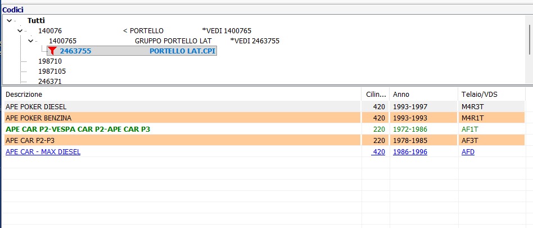The image size is (533, 228).
Task: Click year cell 1978-1985
Action: coord(410,141)
